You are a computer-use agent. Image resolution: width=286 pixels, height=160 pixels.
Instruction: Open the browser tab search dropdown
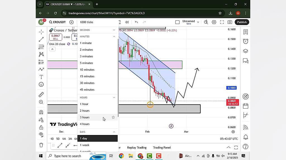[x=40, y=4]
